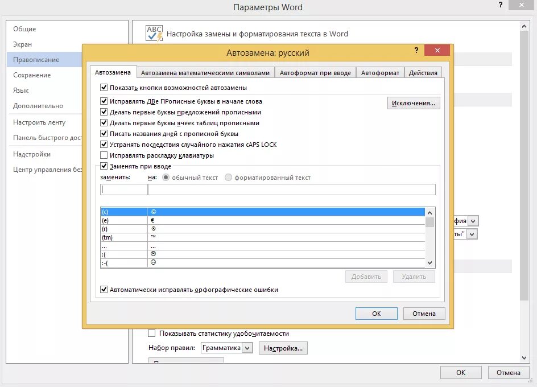Image resolution: width=537 pixels, height=387 pixels.
Task: Open the dropdown ending in 'фия'
Action: pyautogui.click(x=473, y=221)
